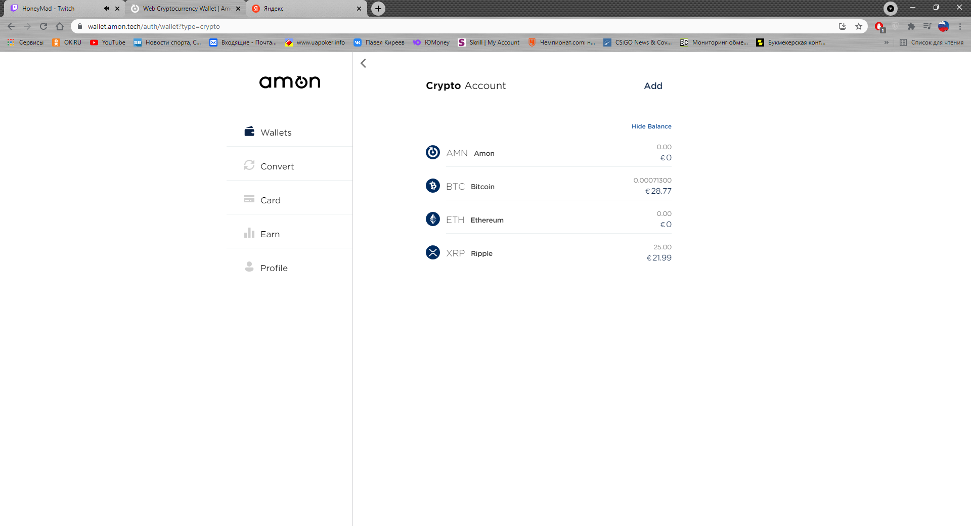Click the BTC amount 0.00071300
Screen dimensions: 971x526
652,181
